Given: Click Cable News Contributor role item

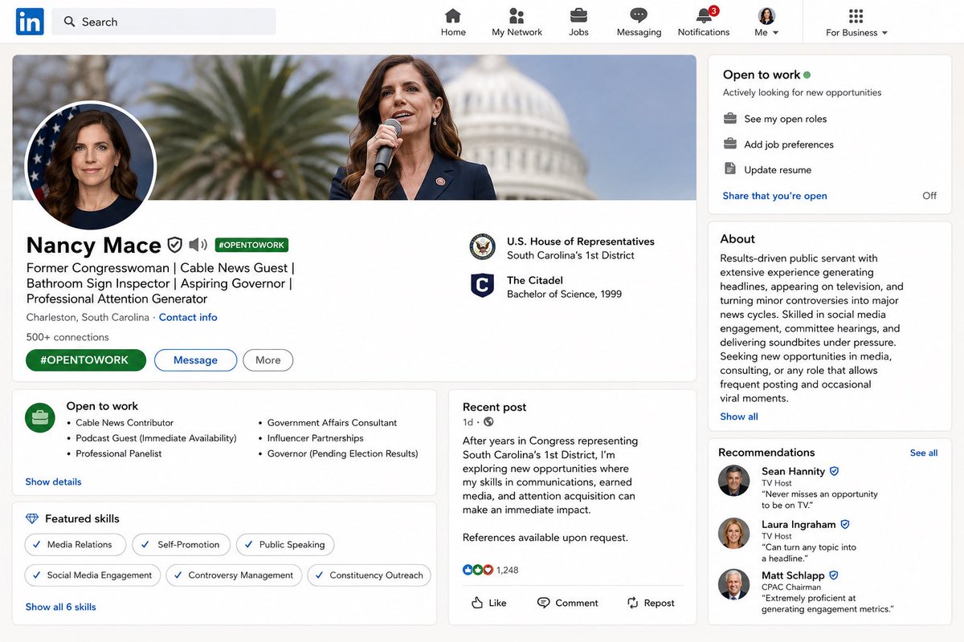Looking at the screenshot, I should click(125, 423).
